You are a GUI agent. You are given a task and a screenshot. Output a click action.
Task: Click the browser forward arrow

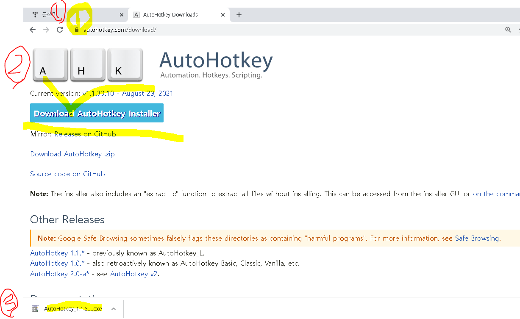click(46, 30)
